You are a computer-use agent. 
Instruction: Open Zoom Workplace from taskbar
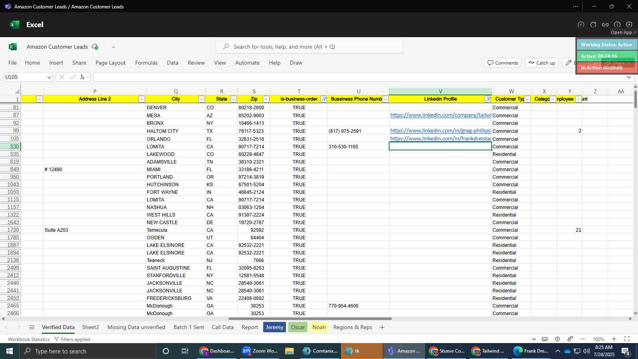click(x=260, y=351)
